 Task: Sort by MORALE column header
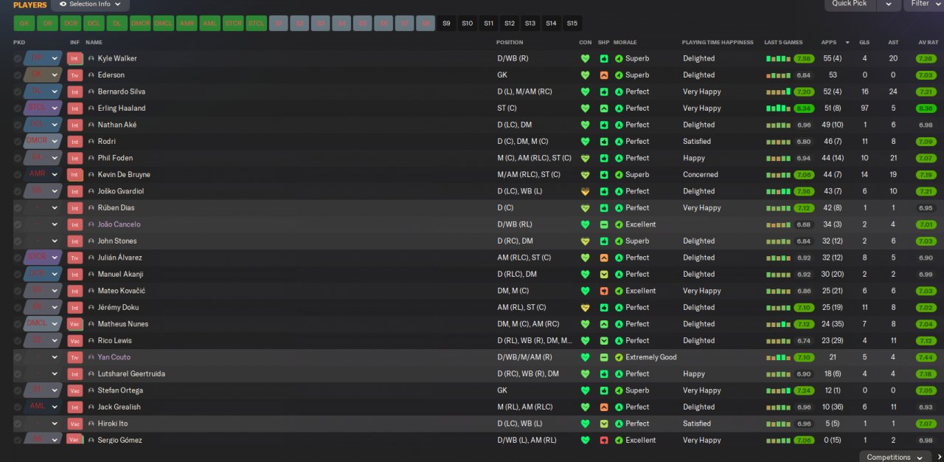point(625,42)
